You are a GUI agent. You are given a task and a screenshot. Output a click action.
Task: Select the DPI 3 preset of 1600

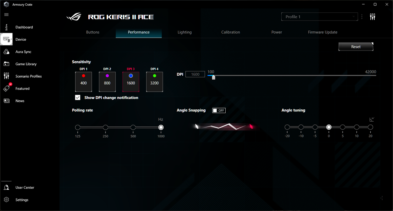131,82
